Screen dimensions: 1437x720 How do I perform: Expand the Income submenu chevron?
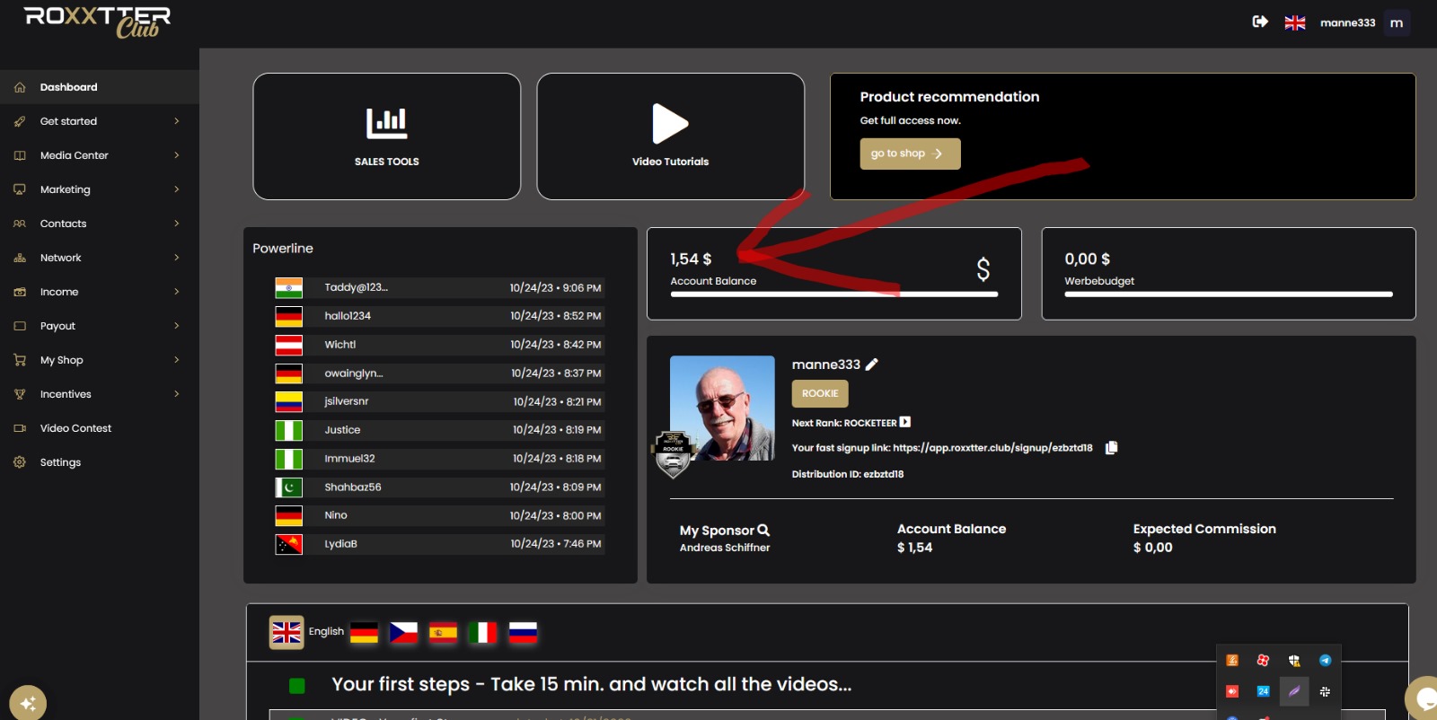pyautogui.click(x=177, y=292)
